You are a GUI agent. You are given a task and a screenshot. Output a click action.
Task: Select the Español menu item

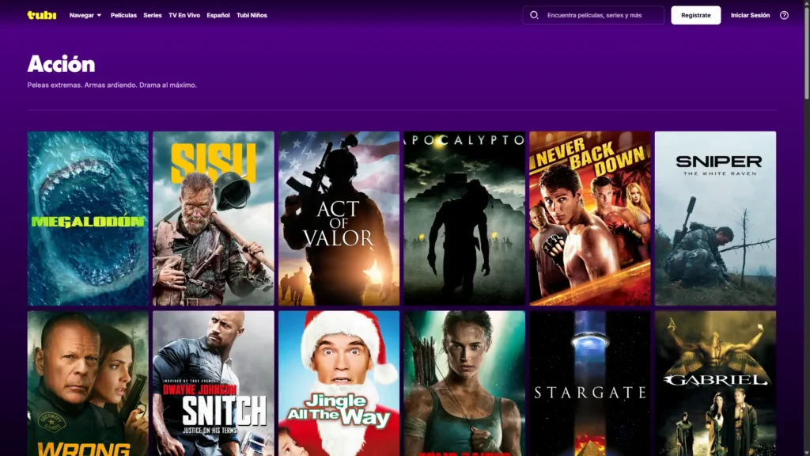(218, 15)
